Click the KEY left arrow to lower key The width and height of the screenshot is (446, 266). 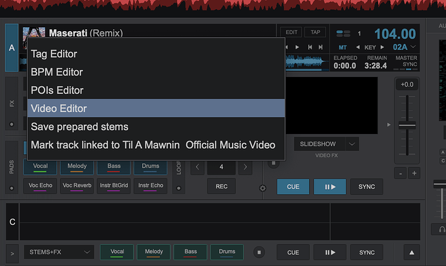[x=358, y=47]
